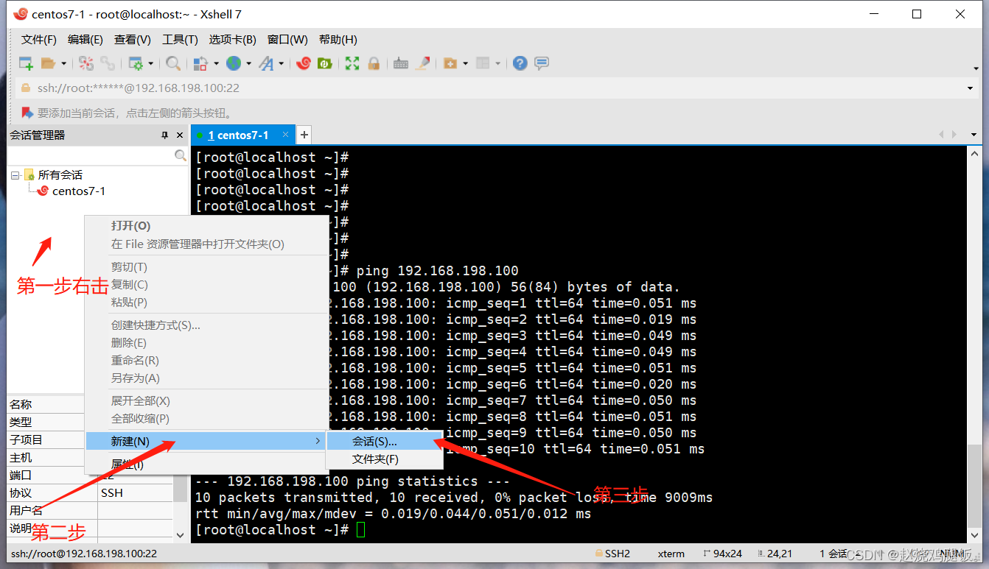Click the Reconnect chain-link toolbar icon

pyautogui.click(x=108, y=63)
